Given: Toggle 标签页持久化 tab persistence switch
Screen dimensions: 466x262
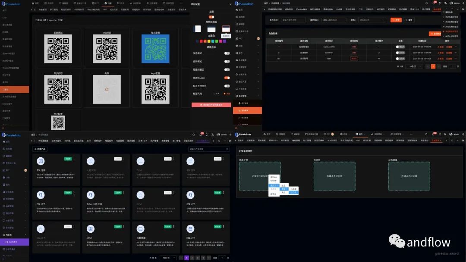Looking at the screenshot, I should [227, 86].
